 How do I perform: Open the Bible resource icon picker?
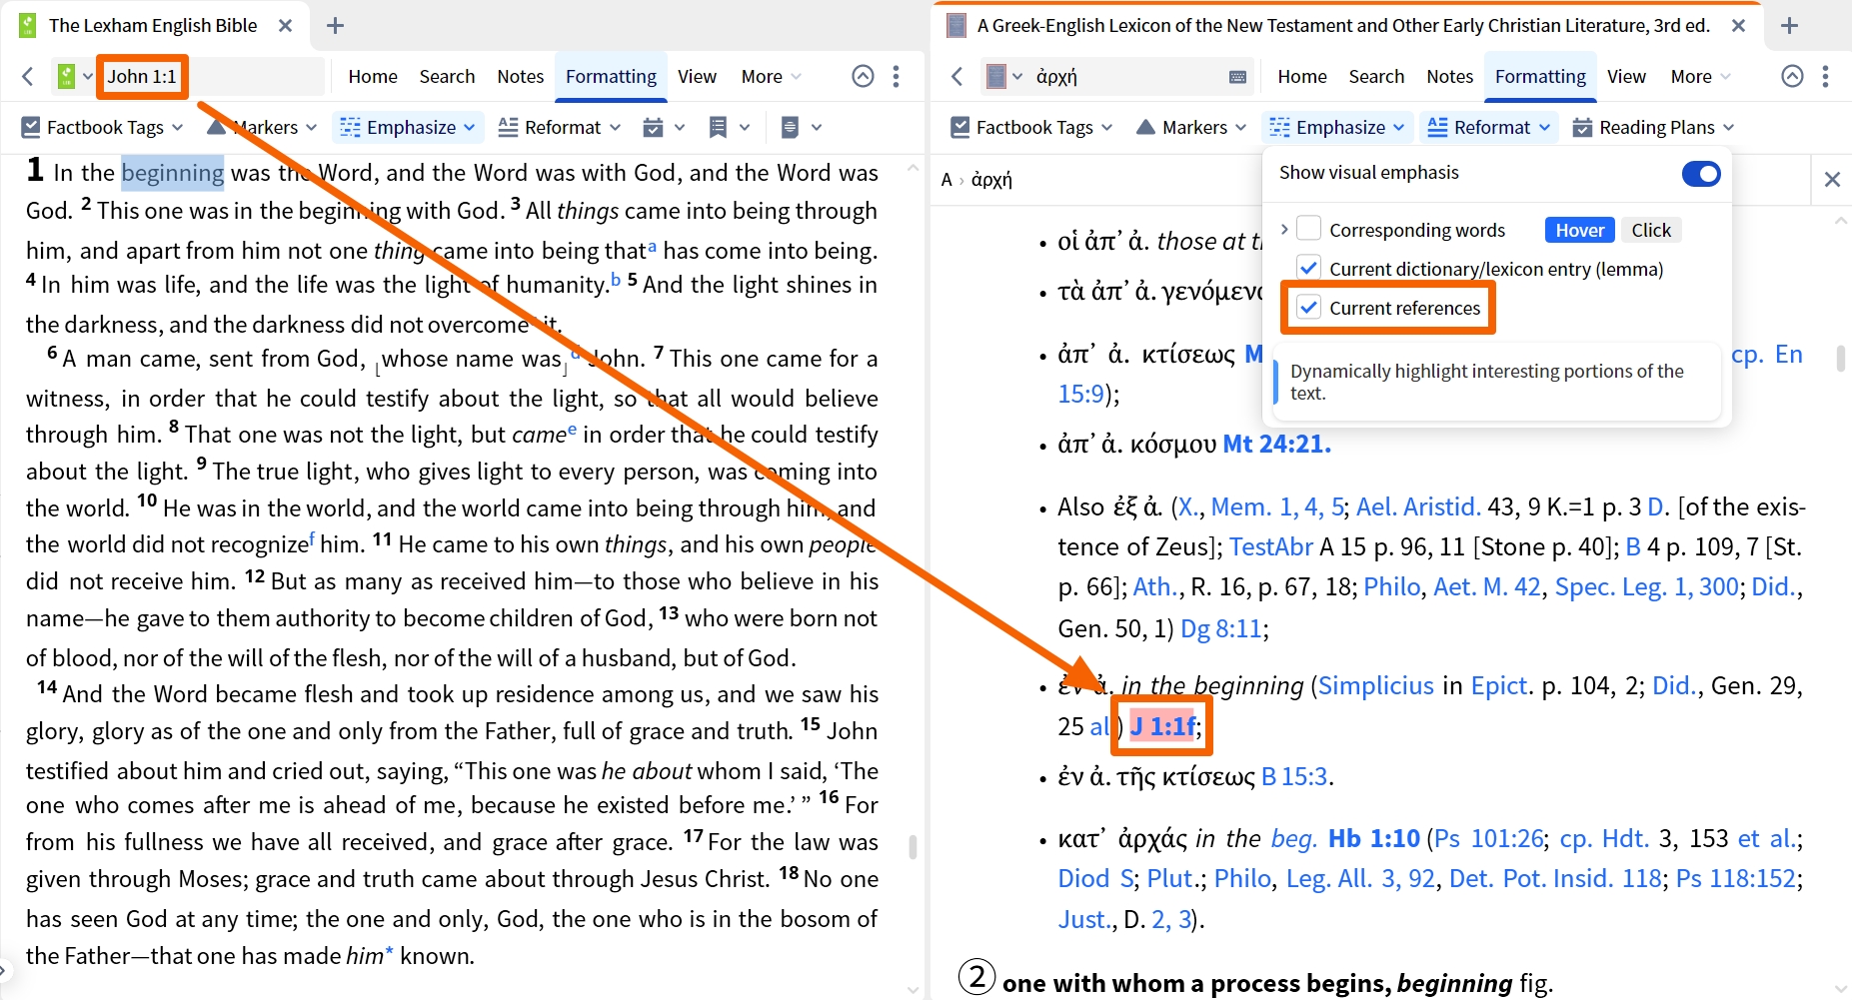[x=75, y=77]
